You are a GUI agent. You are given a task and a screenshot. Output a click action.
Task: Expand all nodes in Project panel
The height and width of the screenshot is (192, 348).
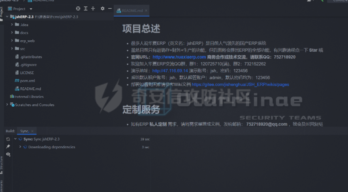(x=86, y=9)
